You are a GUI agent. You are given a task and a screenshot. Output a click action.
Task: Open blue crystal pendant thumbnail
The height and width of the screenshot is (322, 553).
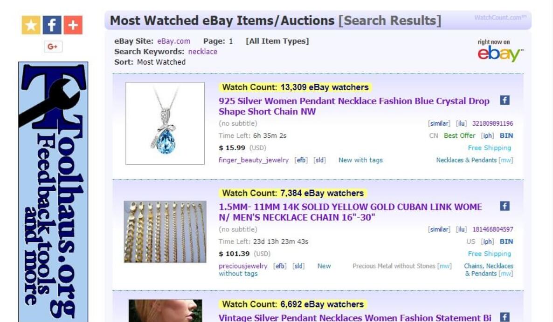165,123
